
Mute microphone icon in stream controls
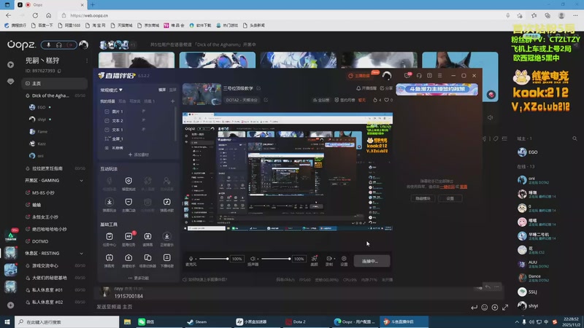[191, 259]
